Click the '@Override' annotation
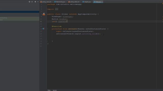The width and height of the screenshot is (163, 91). (x=57, y=26)
